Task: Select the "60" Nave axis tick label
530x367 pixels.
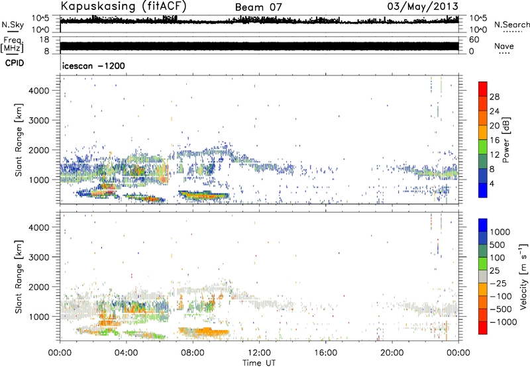Action: click(x=474, y=40)
